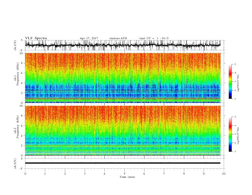This screenshot has height=195, width=252.
Task: Click the '-3' label of the upper colorbar
Action: coord(234,64)
